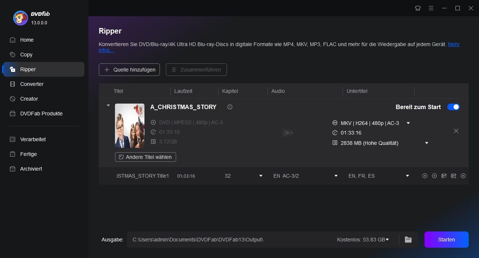This screenshot has width=479, height=258.
Task: Click the Ripper page heading
Action: (x=110, y=31)
